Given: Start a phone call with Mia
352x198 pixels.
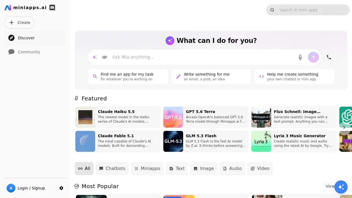Looking at the screenshot, I should pyautogui.click(x=329, y=57).
